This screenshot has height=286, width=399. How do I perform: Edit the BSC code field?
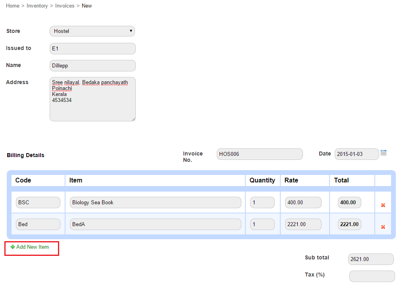pyautogui.click(x=38, y=202)
